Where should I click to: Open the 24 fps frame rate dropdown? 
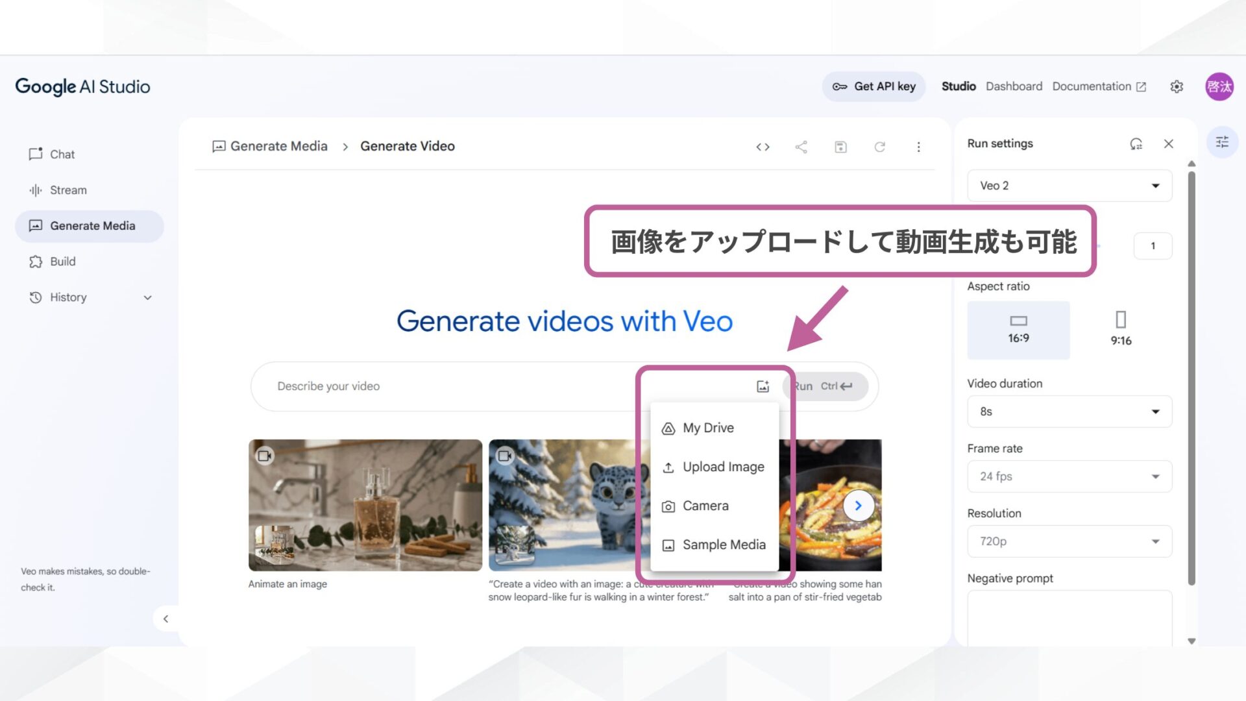[x=1069, y=476]
